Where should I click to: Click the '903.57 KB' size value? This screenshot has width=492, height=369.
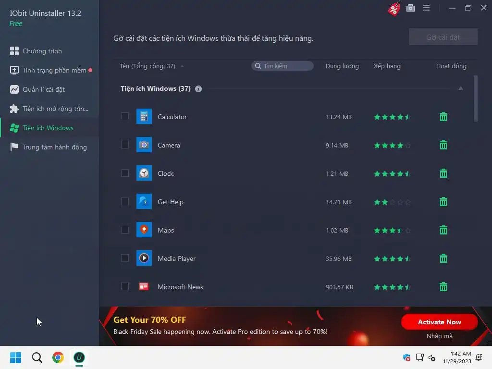tap(339, 287)
